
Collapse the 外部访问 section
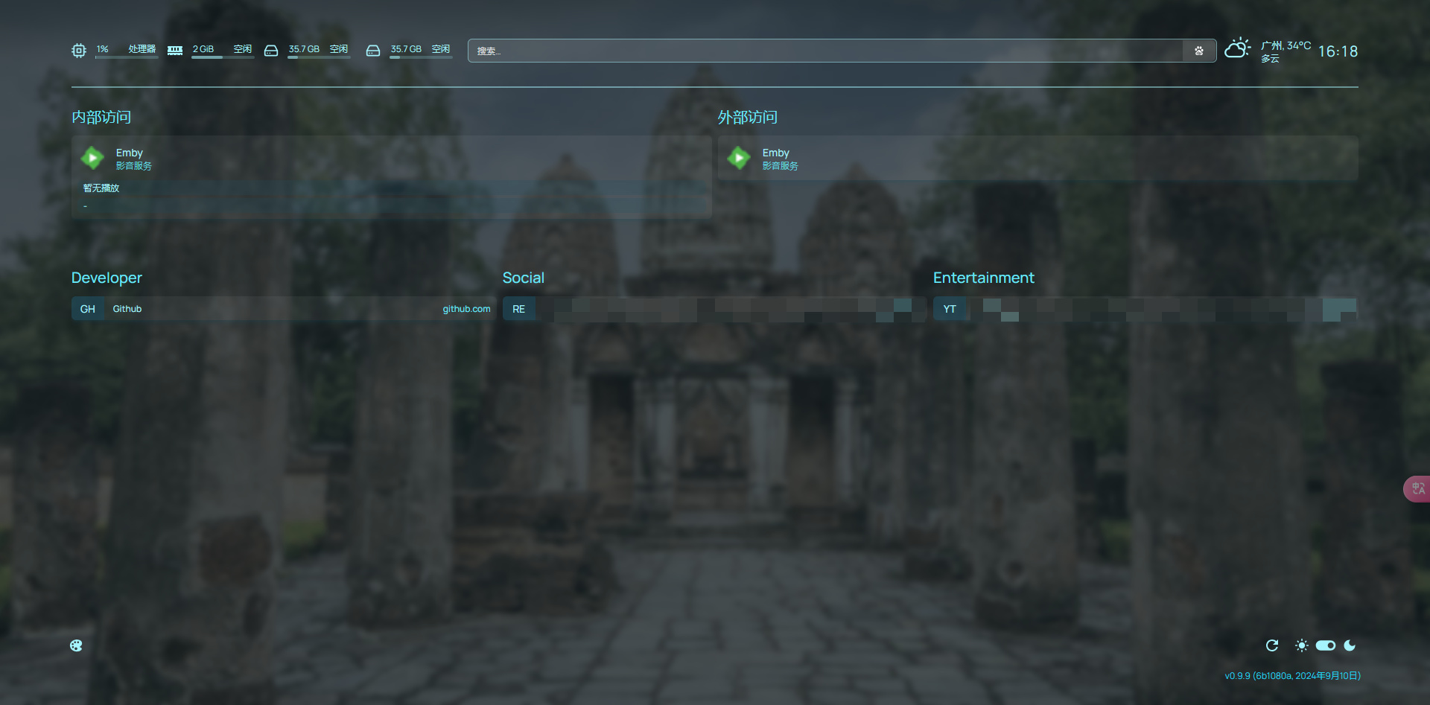tap(747, 117)
